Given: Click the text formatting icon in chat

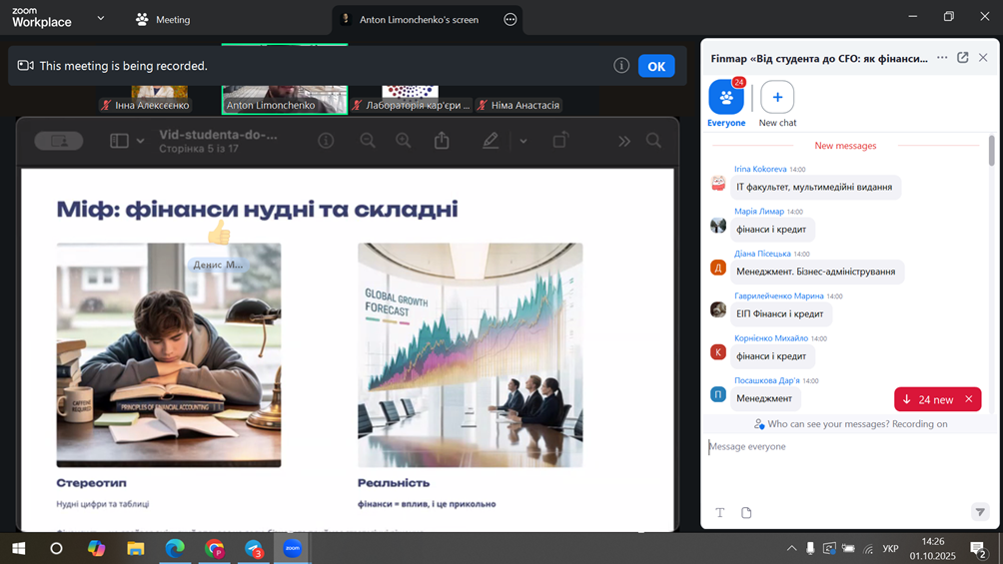Looking at the screenshot, I should tap(719, 513).
